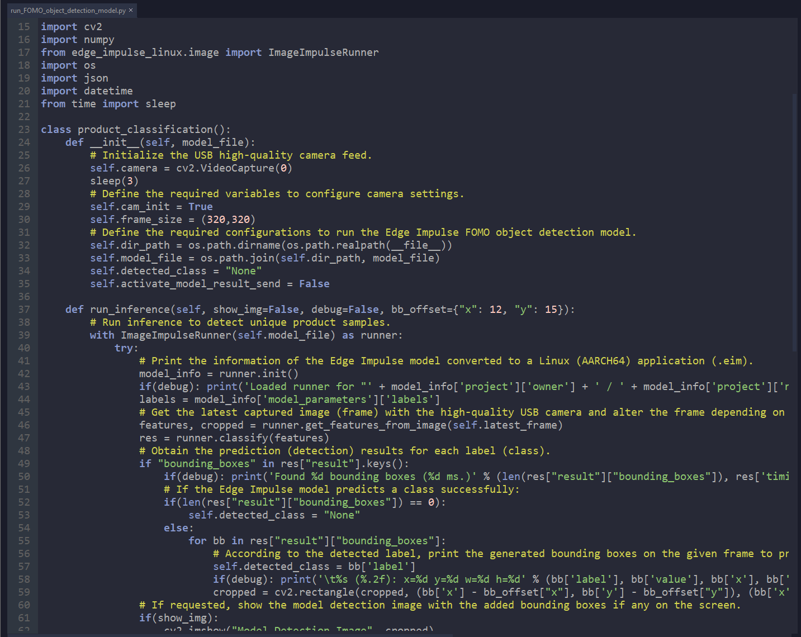Image resolution: width=801 pixels, height=637 pixels.
Task: Click 'sleep(3)' call on line 27
Action: point(114,181)
